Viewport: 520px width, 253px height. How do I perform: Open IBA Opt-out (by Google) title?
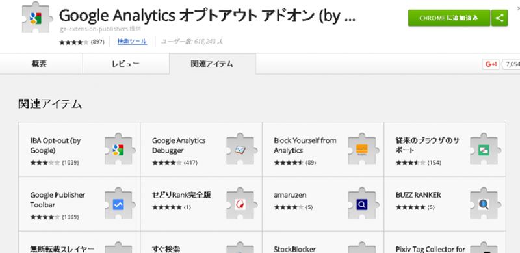click(55, 146)
